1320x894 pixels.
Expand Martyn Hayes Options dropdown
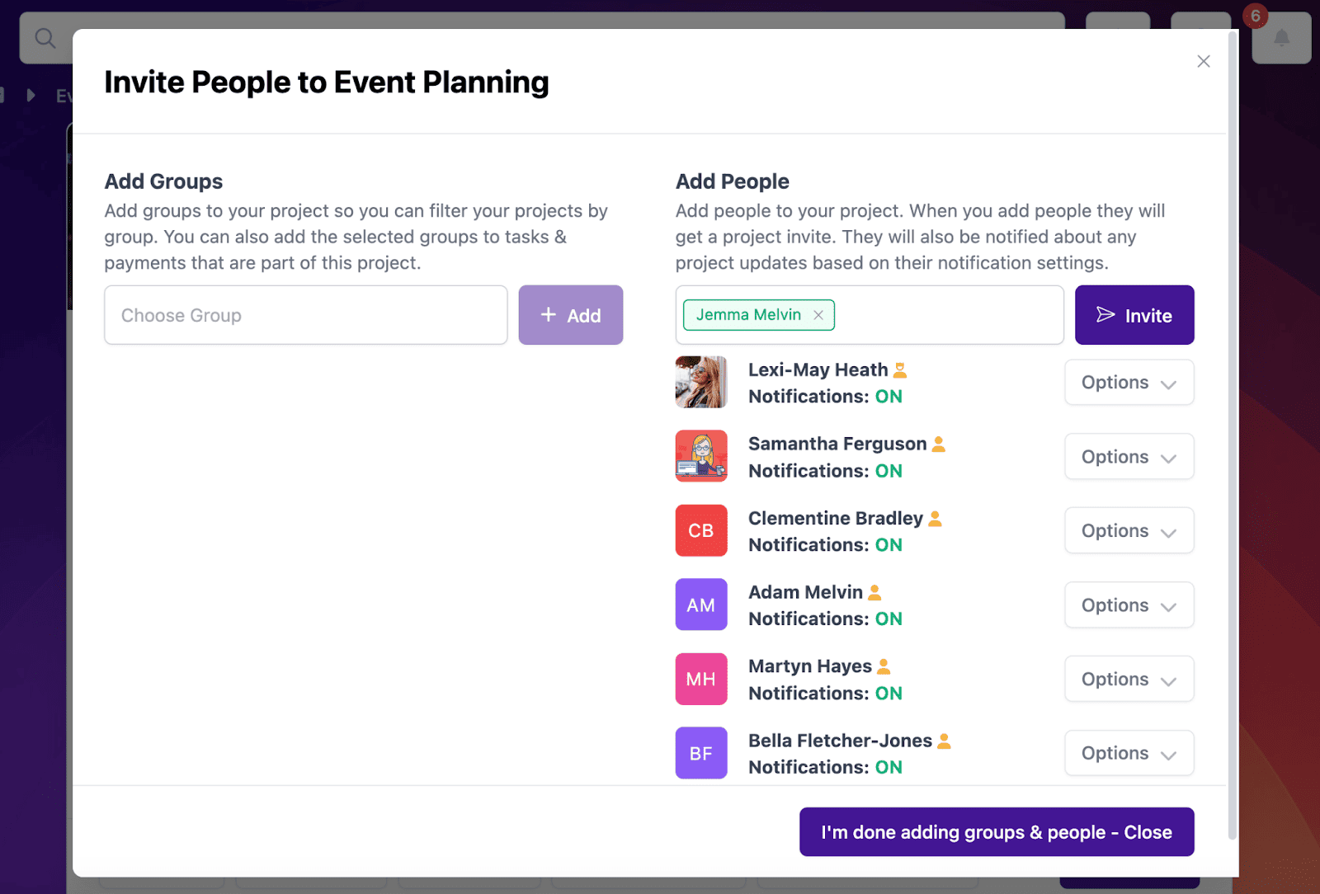tap(1129, 680)
